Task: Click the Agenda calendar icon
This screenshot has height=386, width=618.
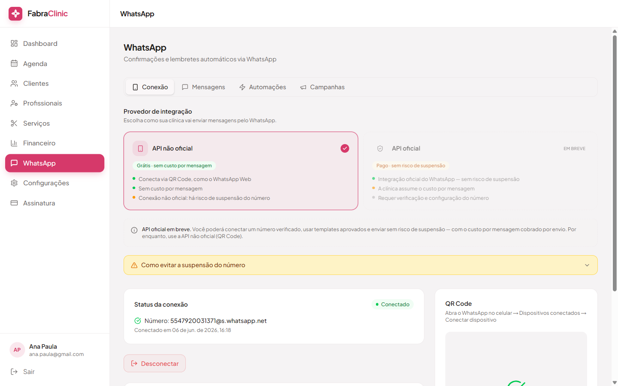Action: pos(14,63)
